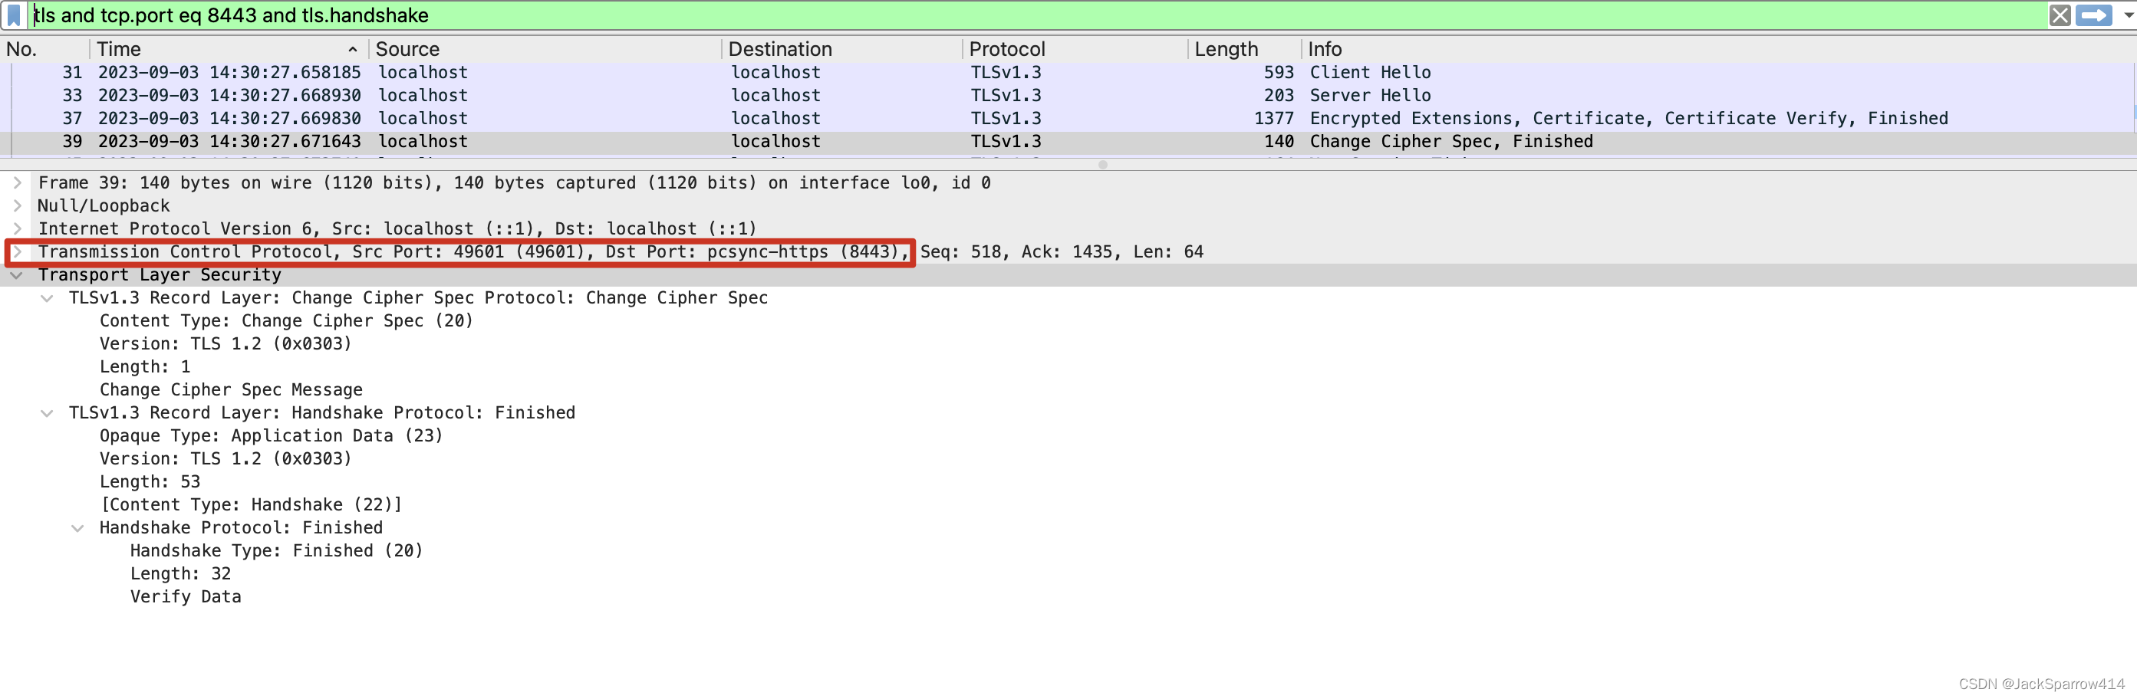Collapse Handshake Protocol Finished record layer
2137x699 pixels.
[48, 413]
